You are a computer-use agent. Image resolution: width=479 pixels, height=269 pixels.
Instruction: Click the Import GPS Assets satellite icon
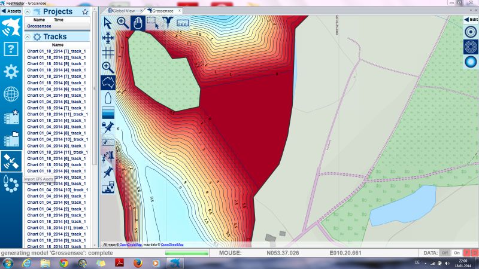pos(11,161)
